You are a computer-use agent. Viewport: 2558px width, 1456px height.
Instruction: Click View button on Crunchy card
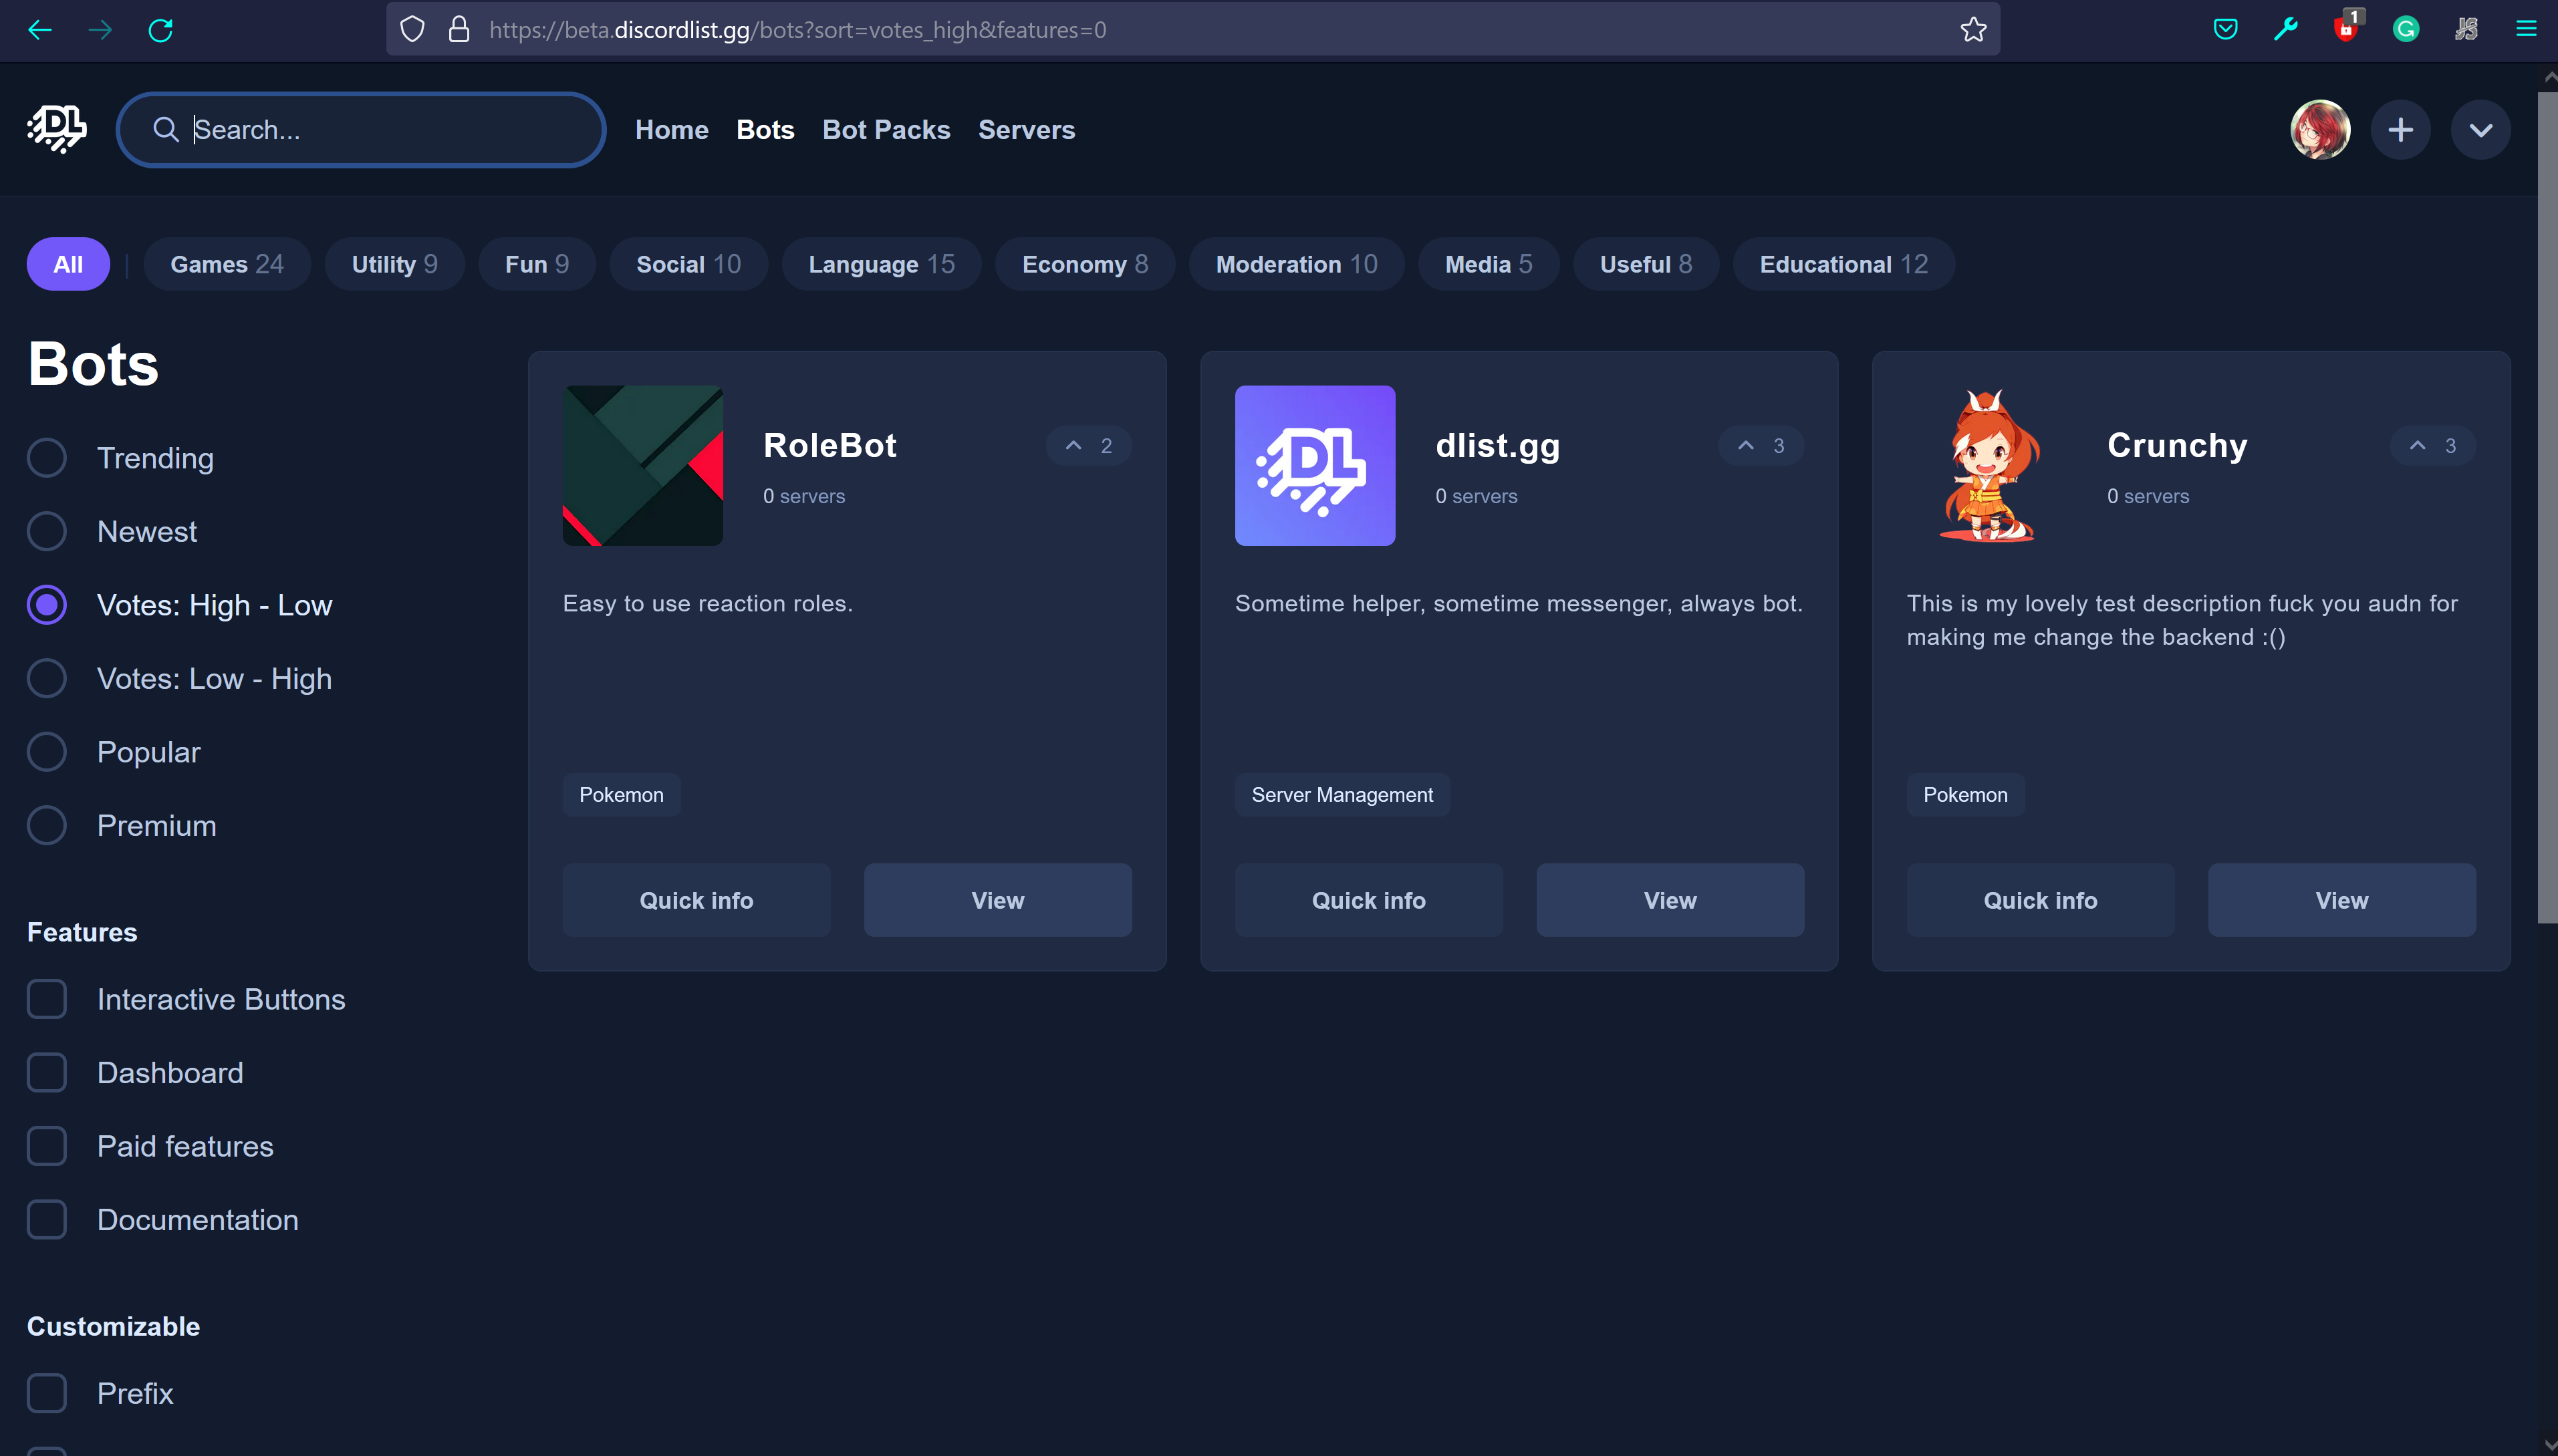tap(2341, 900)
